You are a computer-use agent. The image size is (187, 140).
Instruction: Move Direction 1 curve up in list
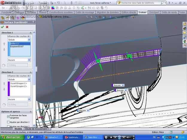[x=4, y=44]
